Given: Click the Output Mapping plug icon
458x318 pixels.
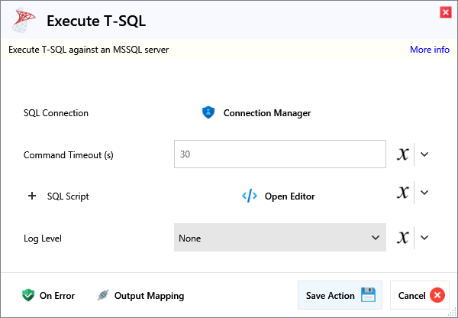Looking at the screenshot, I should click(103, 295).
